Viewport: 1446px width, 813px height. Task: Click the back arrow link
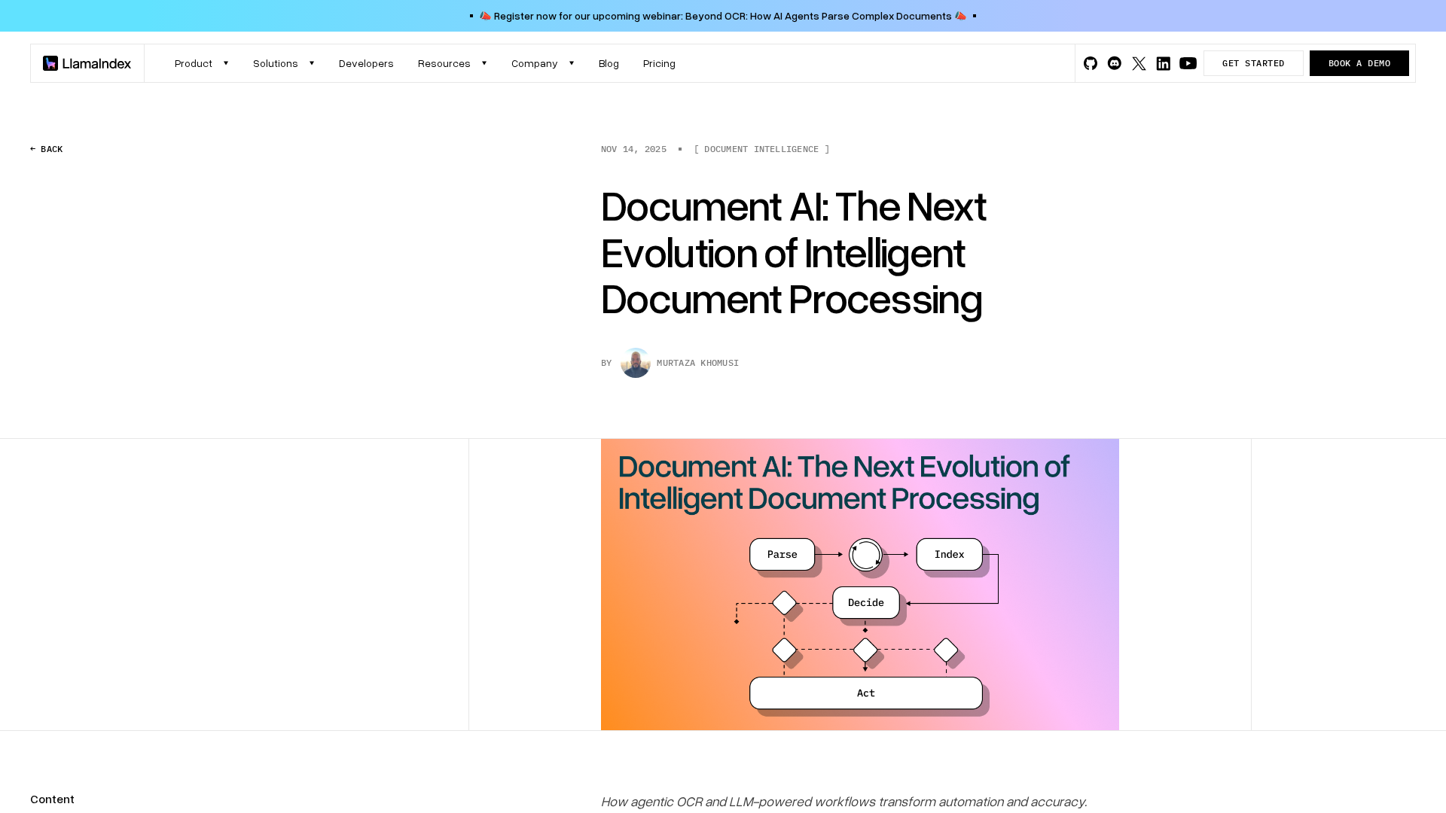pyautogui.click(x=47, y=149)
